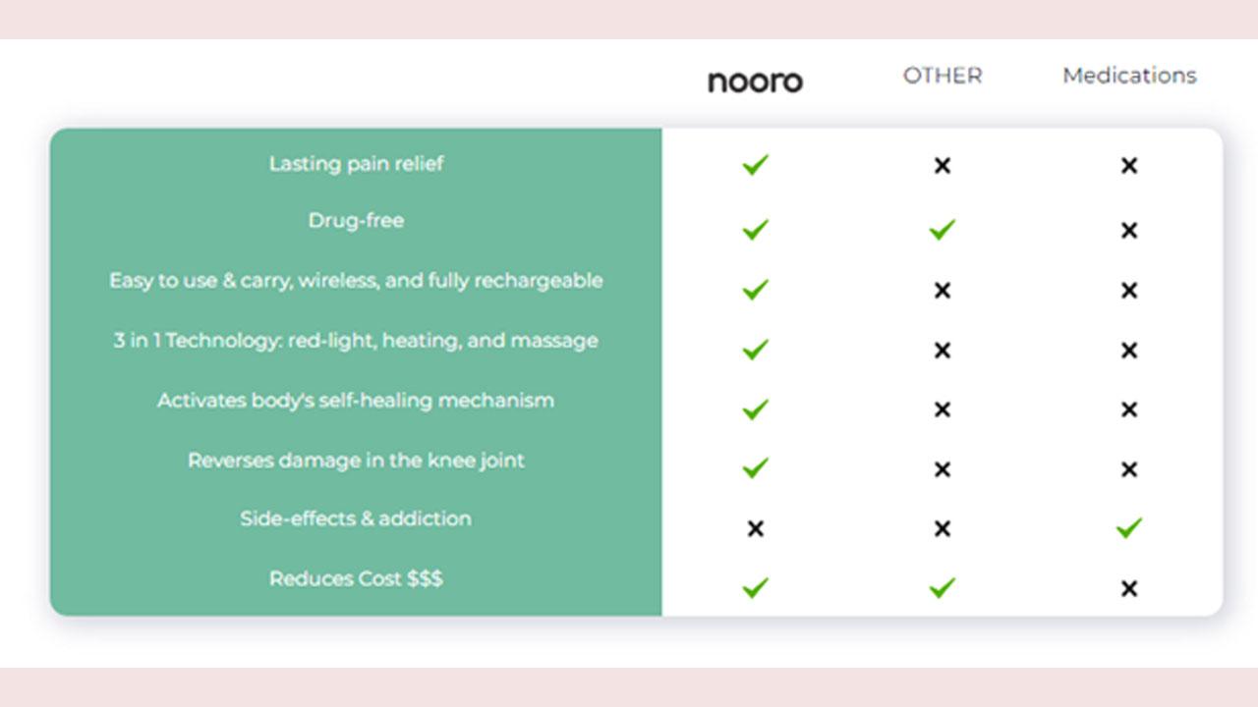Image resolution: width=1258 pixels, height=707 pixels.
Task: Select the nooro brand logo header
Action: tap(755, 81)
